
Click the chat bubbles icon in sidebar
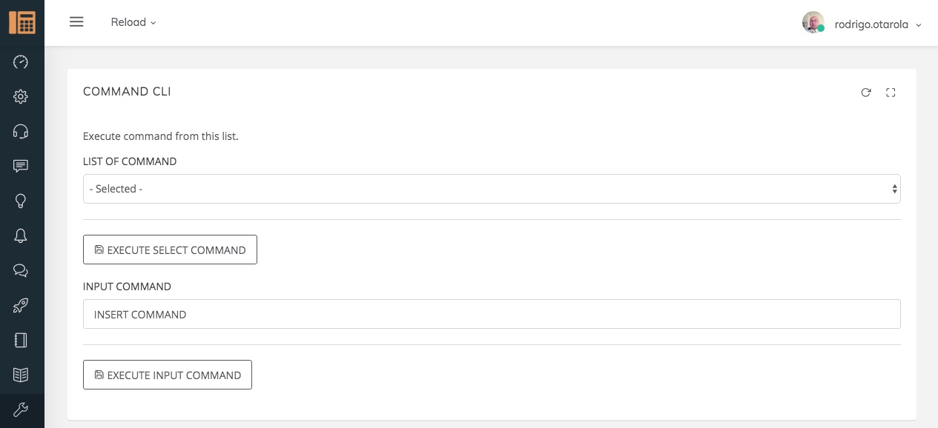(21, 270)
